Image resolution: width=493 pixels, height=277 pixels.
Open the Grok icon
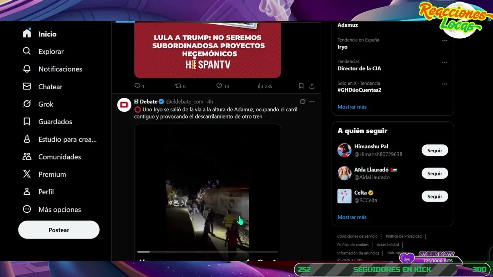pyautogui.click(x=27, y=104)
